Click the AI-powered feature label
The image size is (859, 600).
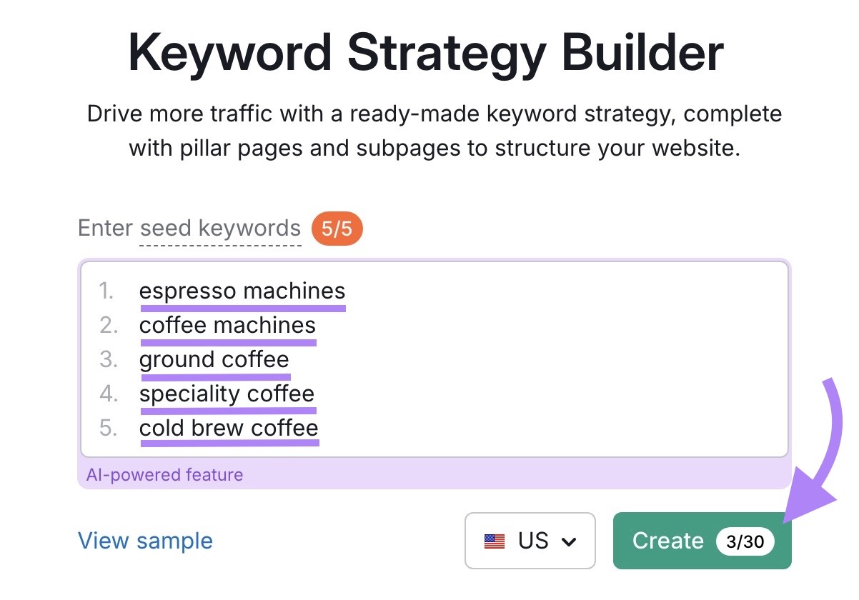pos(164,474)
